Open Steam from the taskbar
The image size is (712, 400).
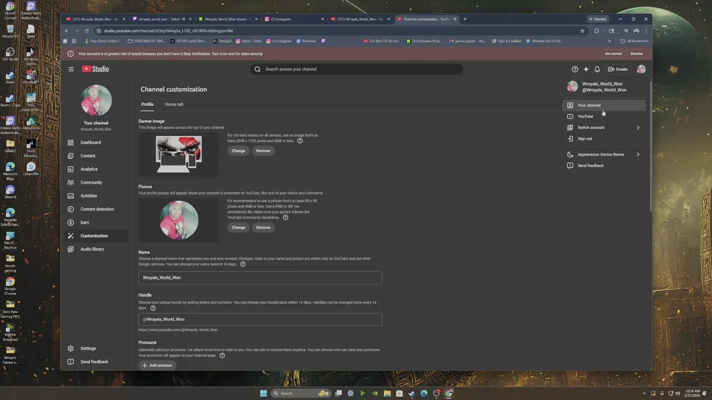click(412, 393)
